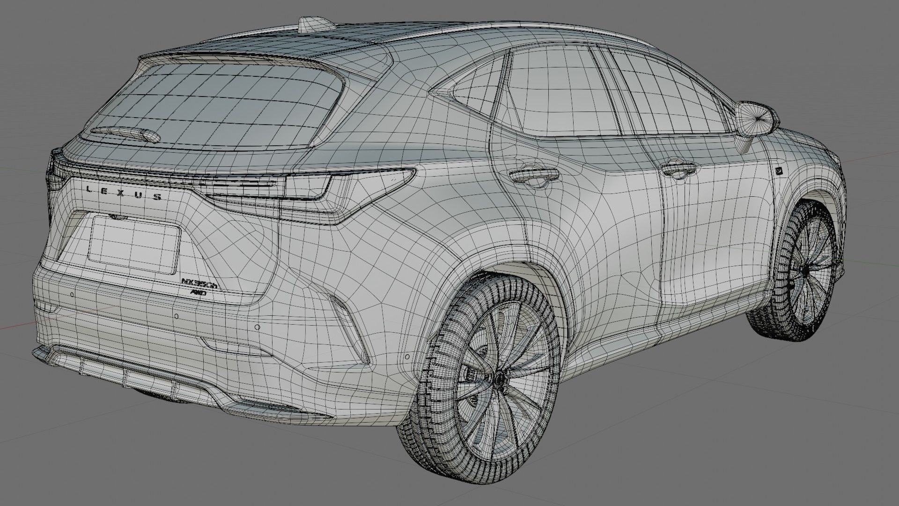Viewport: 899px width, 506px height.
Task: Click the rear window glass
Action: pos(220,103)
